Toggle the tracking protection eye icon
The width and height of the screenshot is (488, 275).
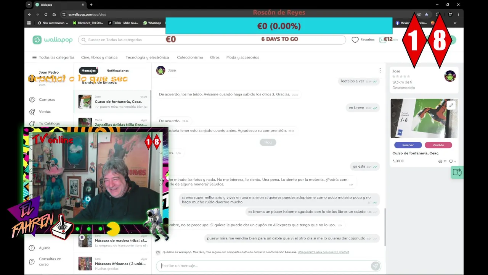pos(419,15)
